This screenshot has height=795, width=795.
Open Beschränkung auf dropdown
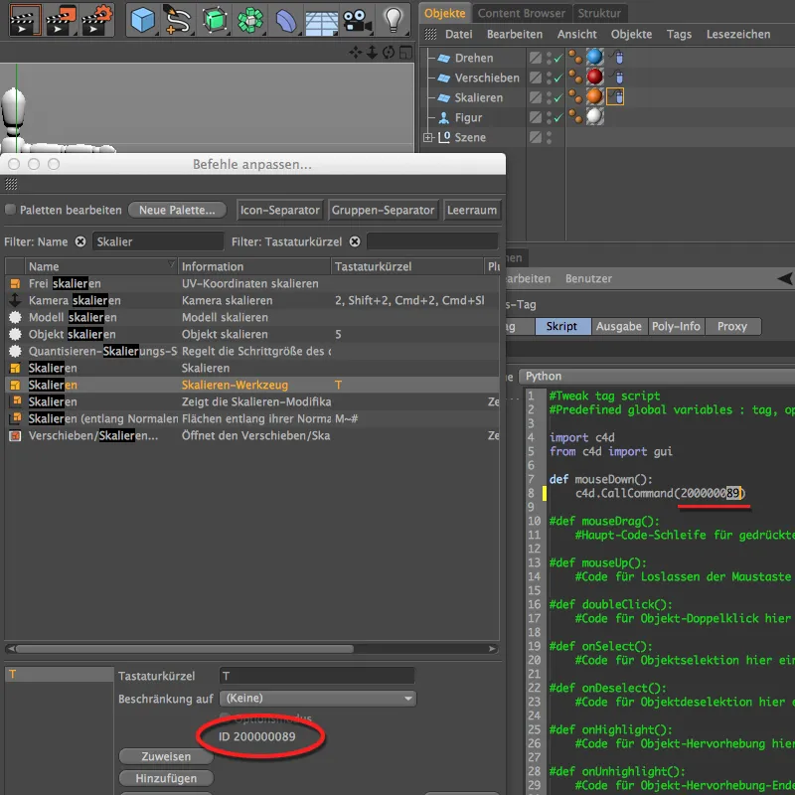pos(318,699)
